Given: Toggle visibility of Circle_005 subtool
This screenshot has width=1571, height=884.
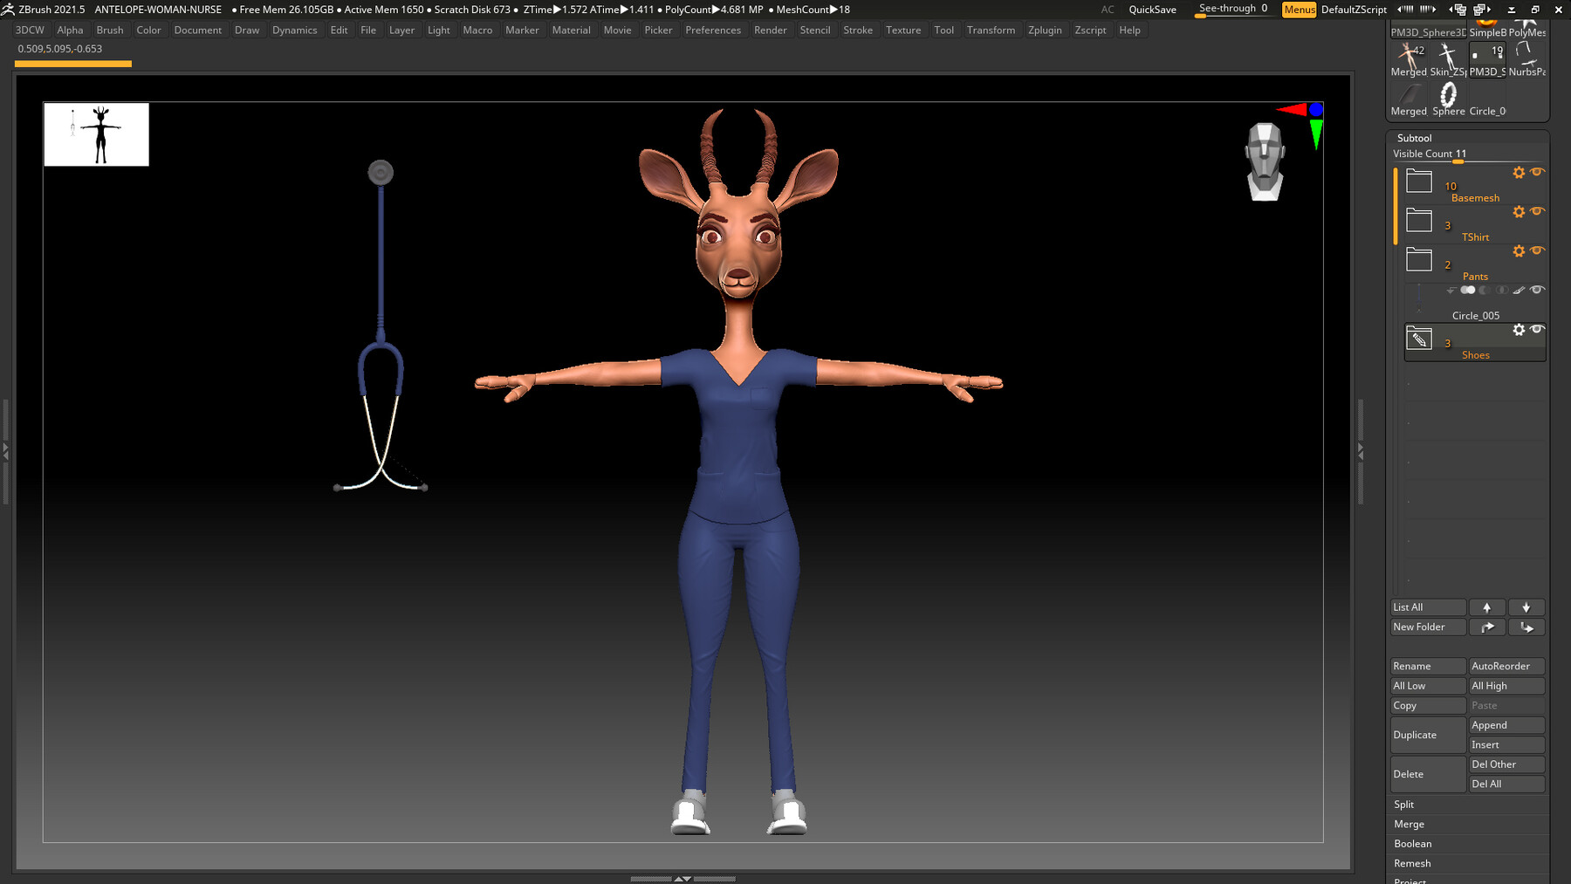Looking at the screenshot, I should (x=1537, y=290).
